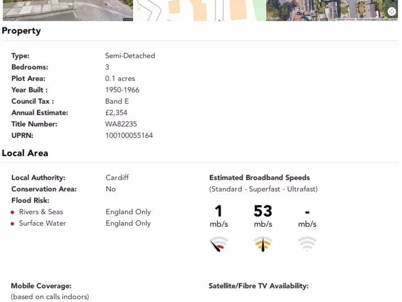Click the Satellite/Fibre TV Availability label
Viewport: 402px width, 302px height.
pyautogui.click(x=258, y=286)
